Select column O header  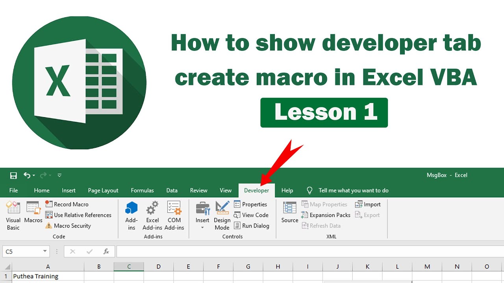(487, 266)
